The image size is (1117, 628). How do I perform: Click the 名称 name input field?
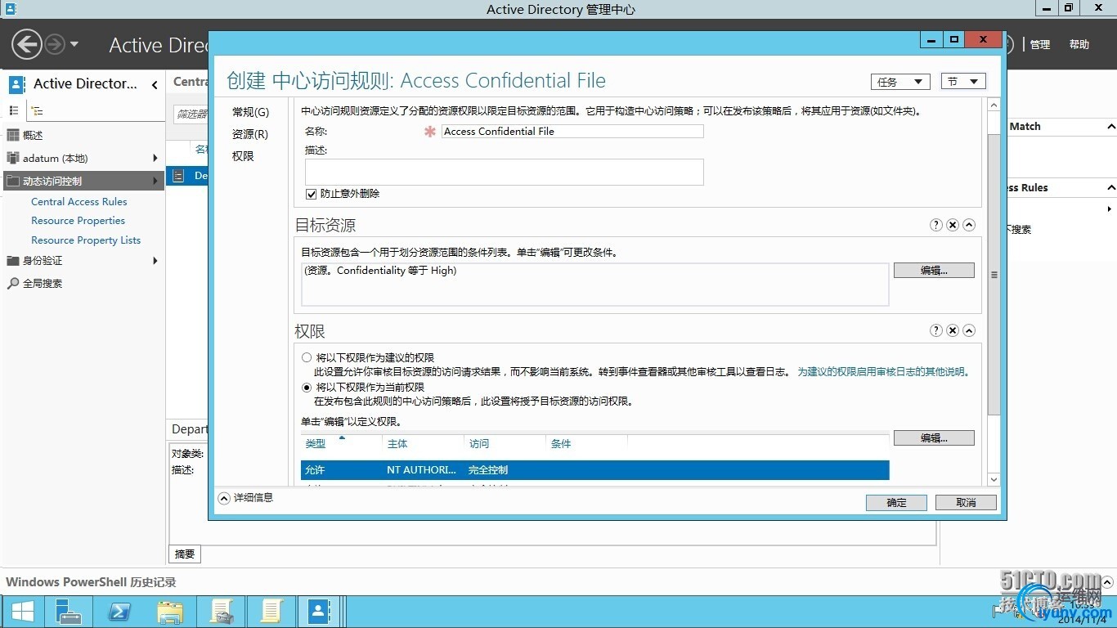pos(572,131)
